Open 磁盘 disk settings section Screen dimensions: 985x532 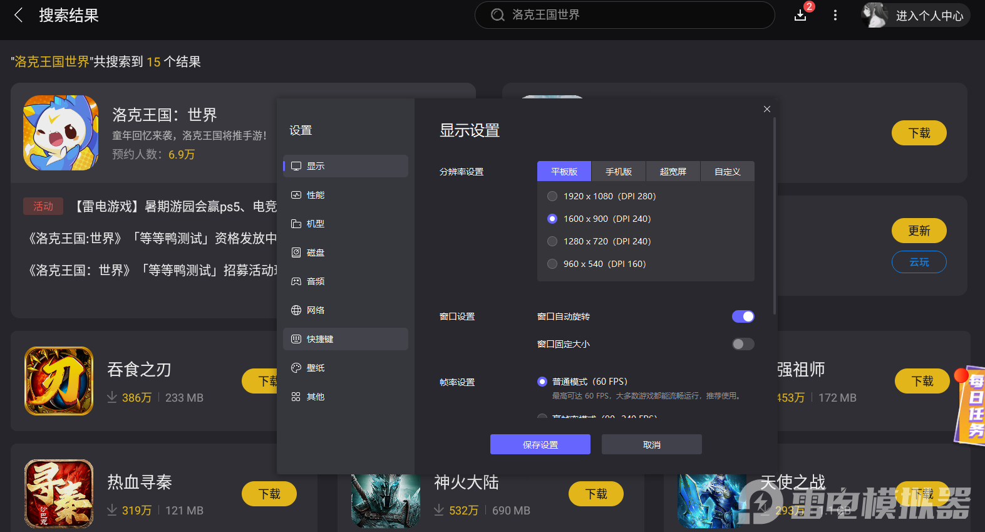pyautogui.click(x=346, y=253)
